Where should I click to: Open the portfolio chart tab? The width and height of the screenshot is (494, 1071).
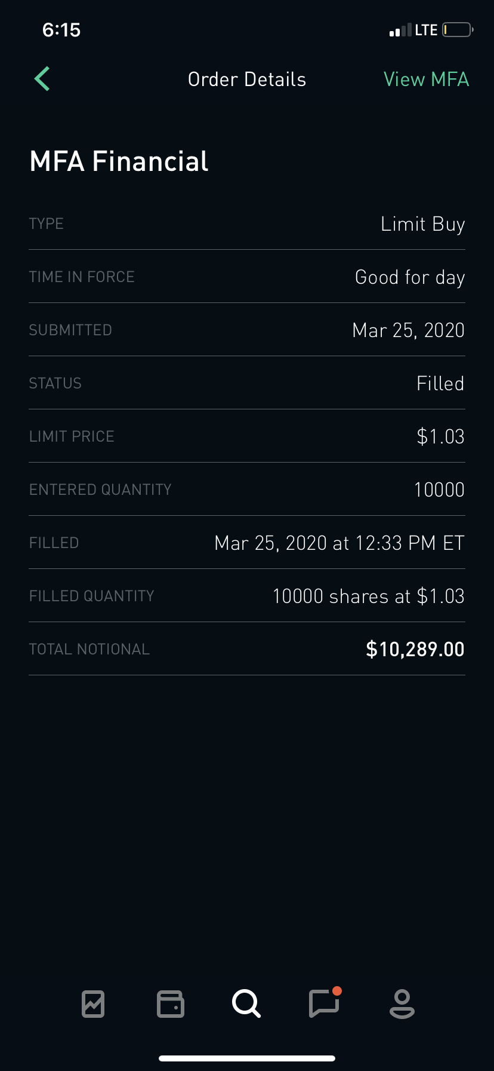(x=93, y=1003)
